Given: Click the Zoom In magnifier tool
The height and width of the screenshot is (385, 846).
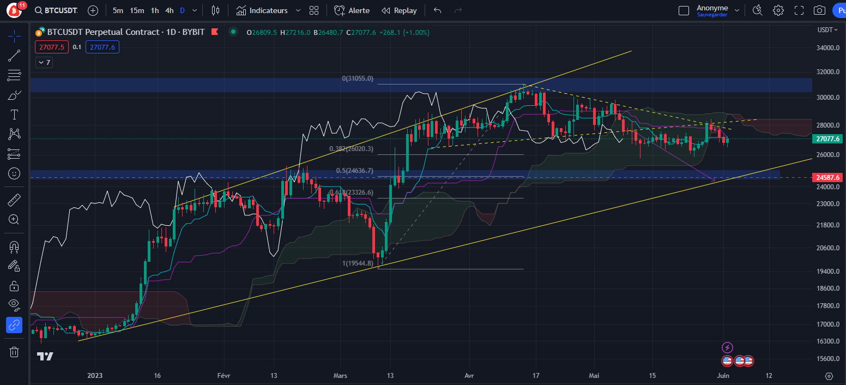Looking at the screenshot, I should (x=14, y=219).
